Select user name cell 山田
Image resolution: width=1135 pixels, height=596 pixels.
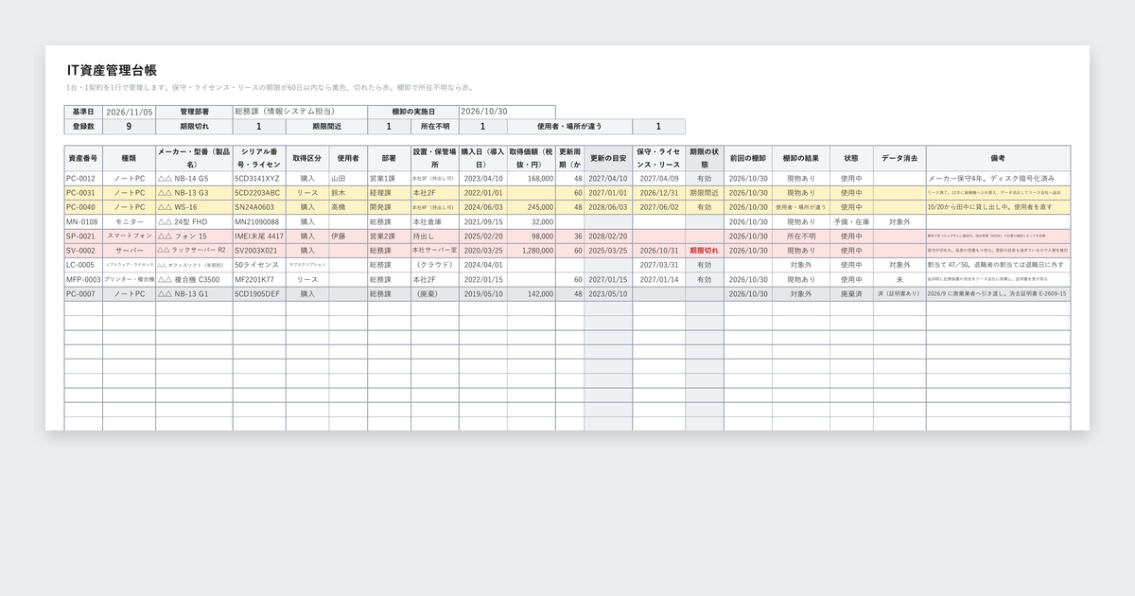click(x=348, y=178)
